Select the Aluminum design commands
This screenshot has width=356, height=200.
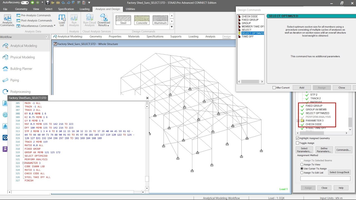pos(160,20)
